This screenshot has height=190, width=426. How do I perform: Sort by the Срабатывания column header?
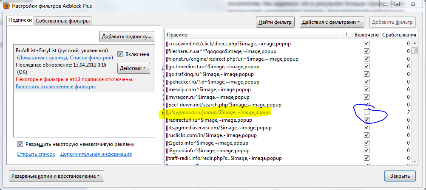[x=399, y=35]
